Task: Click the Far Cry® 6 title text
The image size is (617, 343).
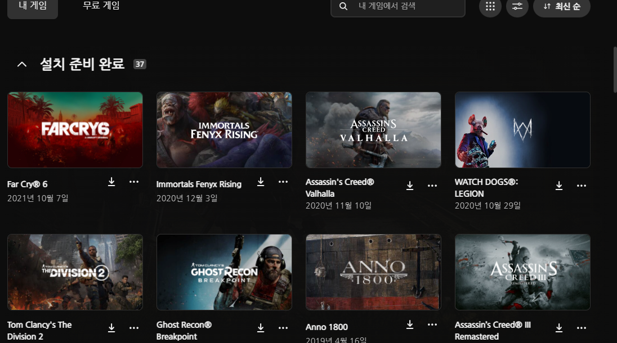Action: 27,184
